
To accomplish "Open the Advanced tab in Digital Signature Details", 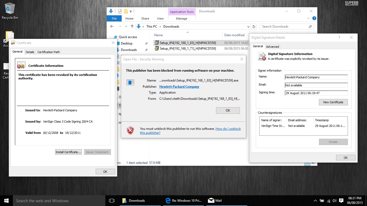I will 272,46.
